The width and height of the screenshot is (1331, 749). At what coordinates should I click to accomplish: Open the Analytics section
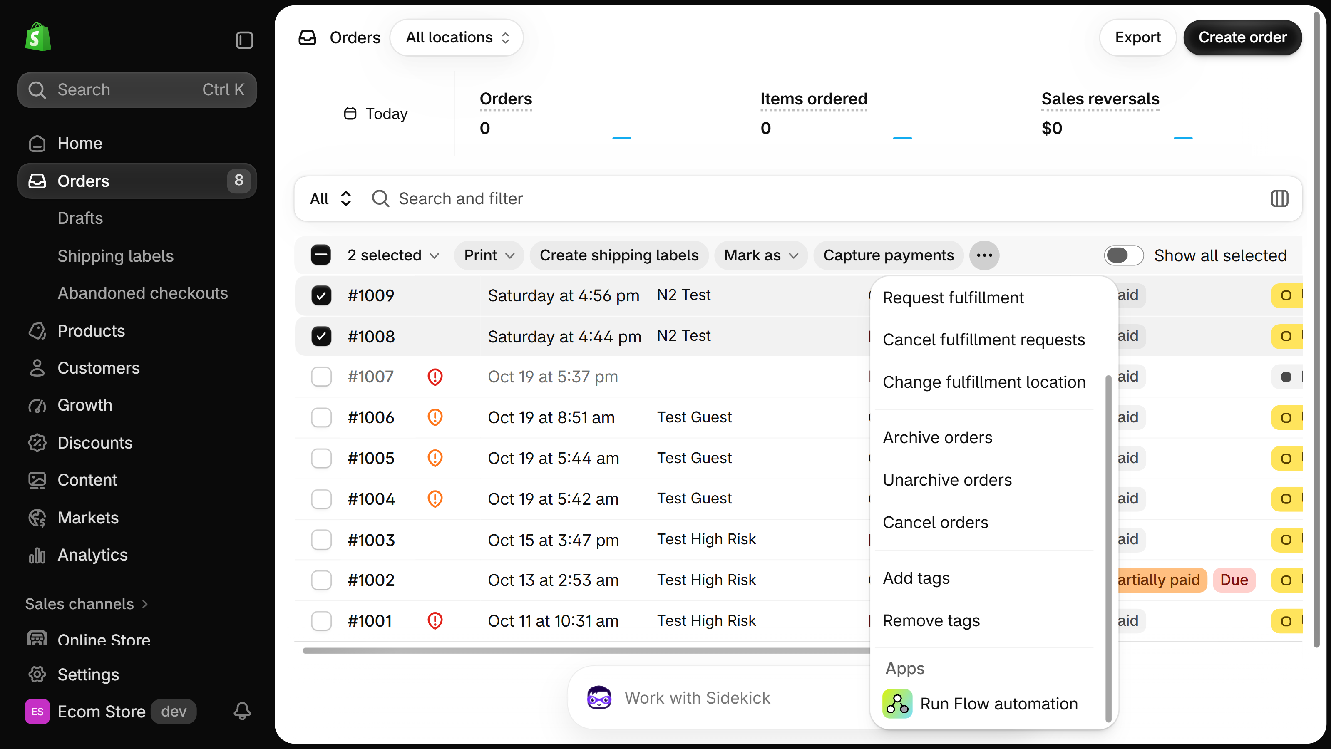pos(137,555)
